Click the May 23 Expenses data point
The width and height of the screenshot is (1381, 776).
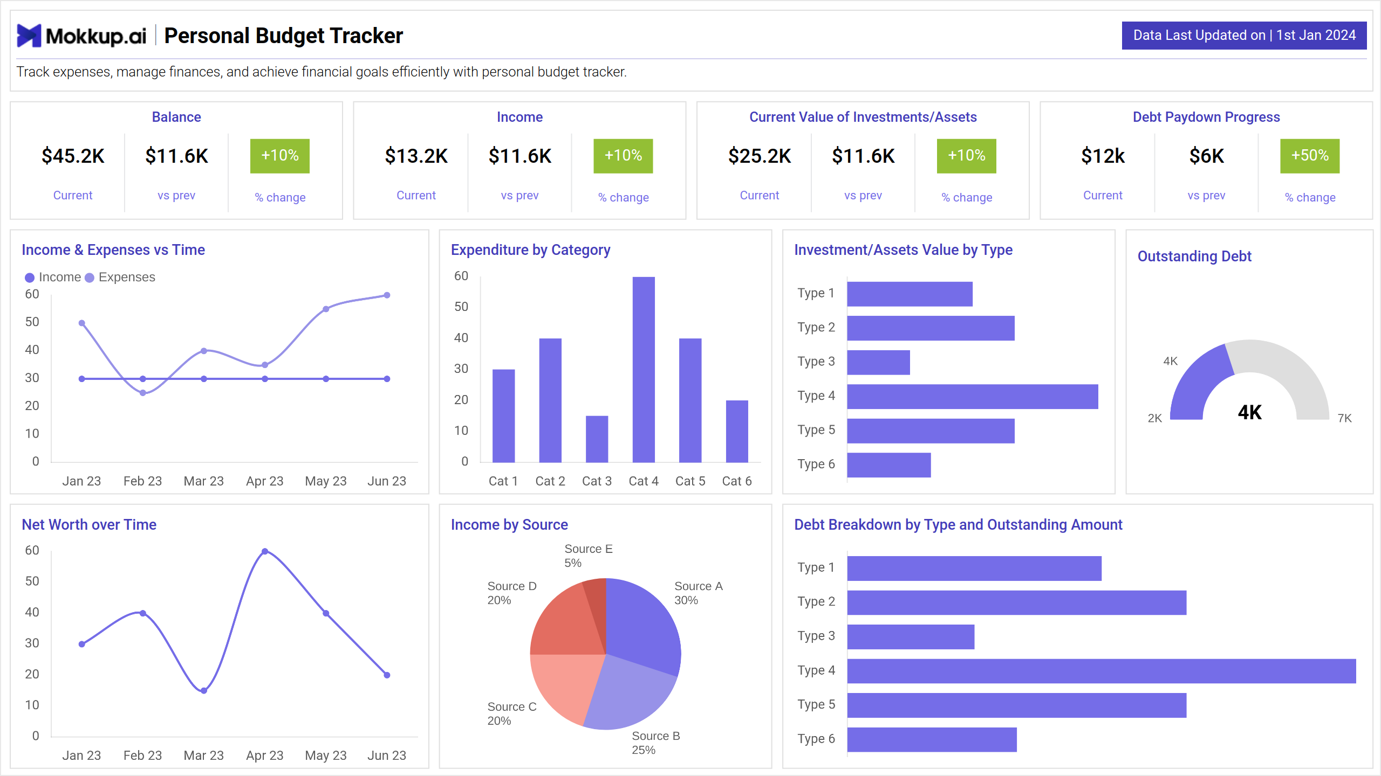[x=326, y=309]
